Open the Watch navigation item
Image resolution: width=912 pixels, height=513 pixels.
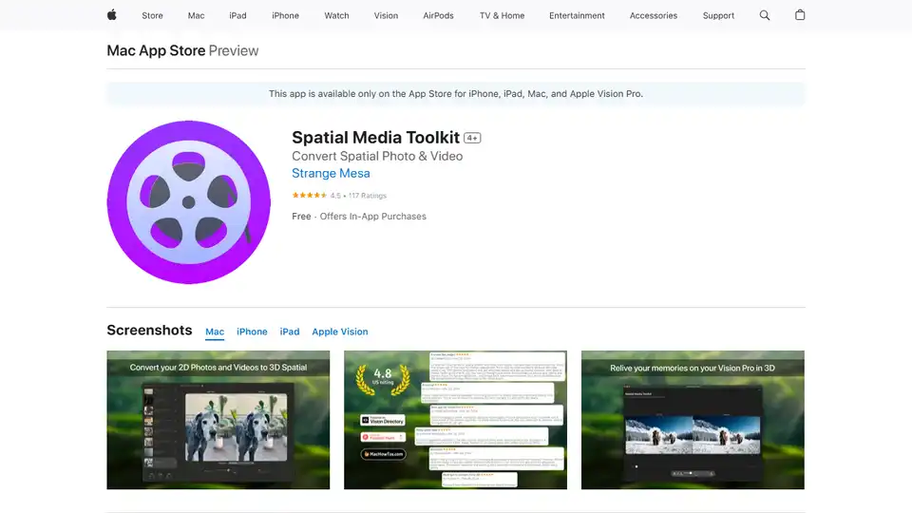(336, 16)
